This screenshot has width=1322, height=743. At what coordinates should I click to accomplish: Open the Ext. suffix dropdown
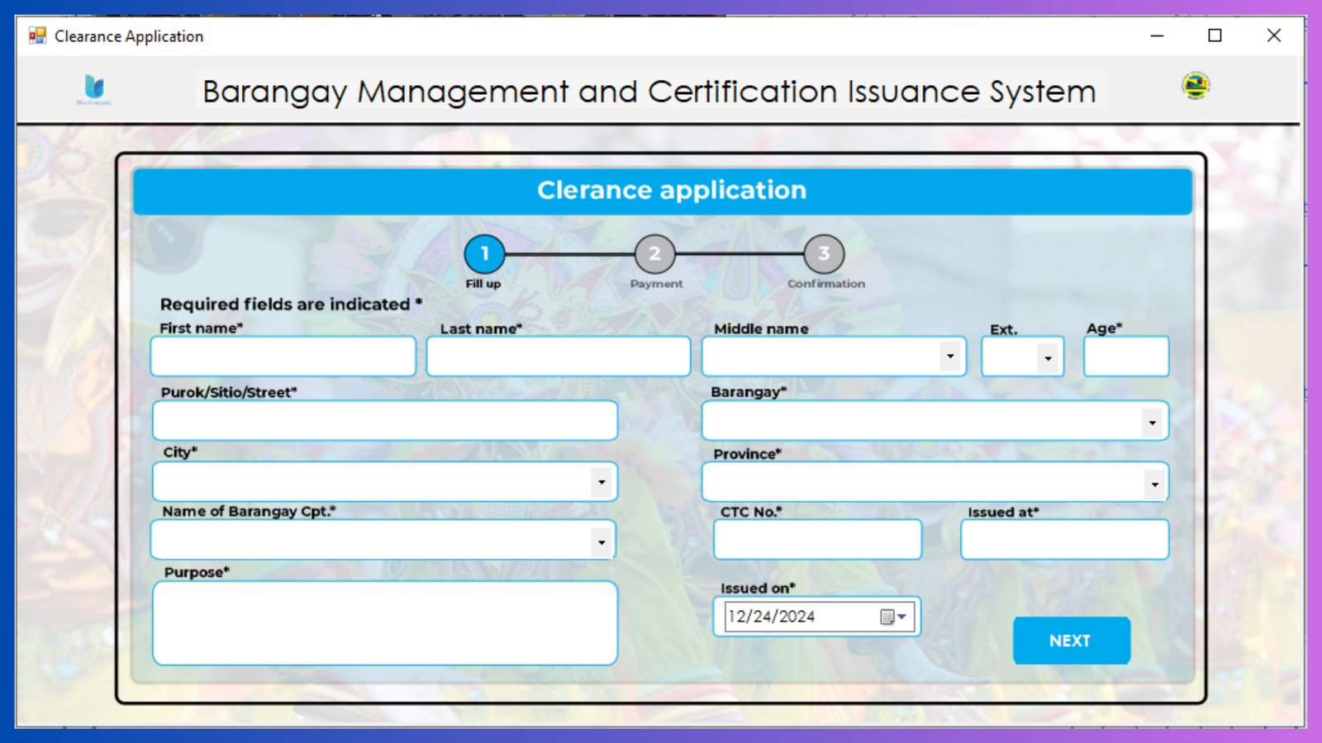(x=1048, y=358)
